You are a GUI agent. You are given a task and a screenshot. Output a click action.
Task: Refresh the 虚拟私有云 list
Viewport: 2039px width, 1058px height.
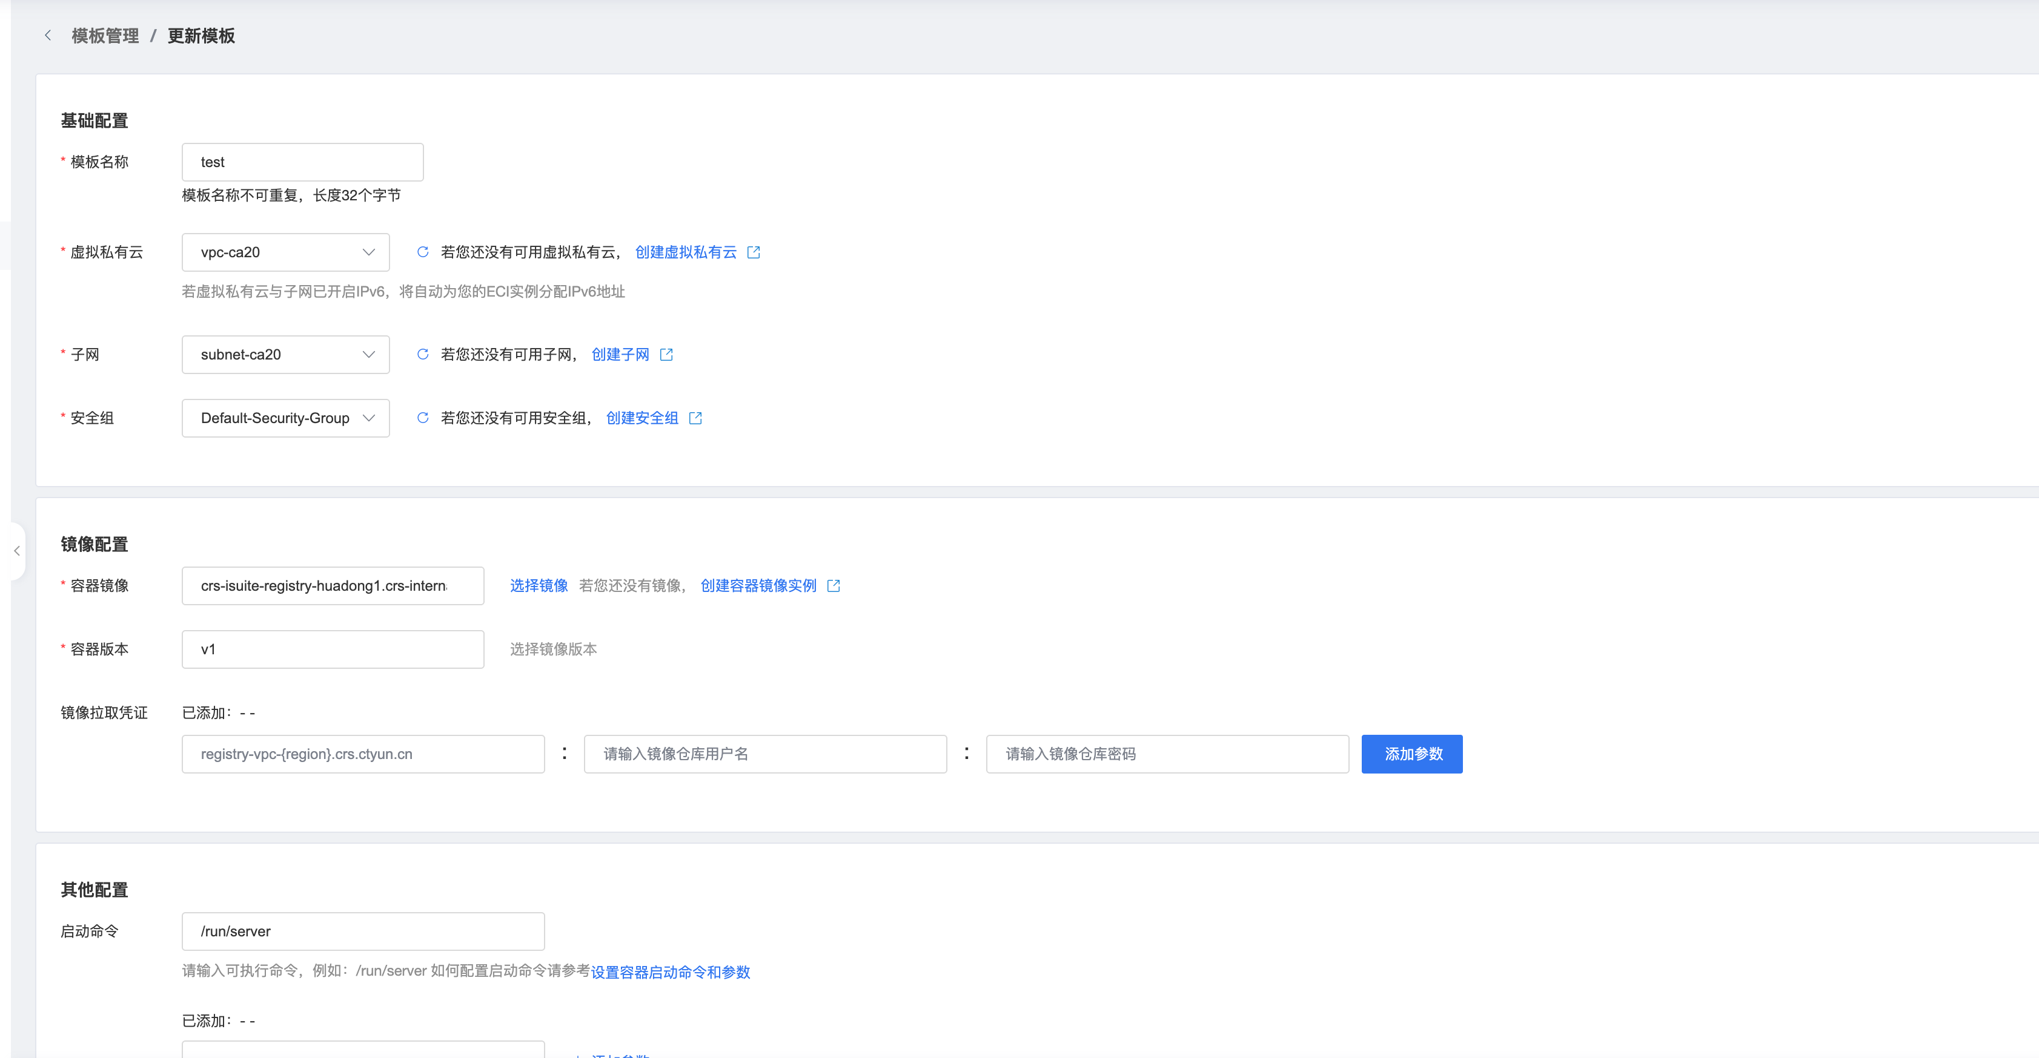point(423,252)
